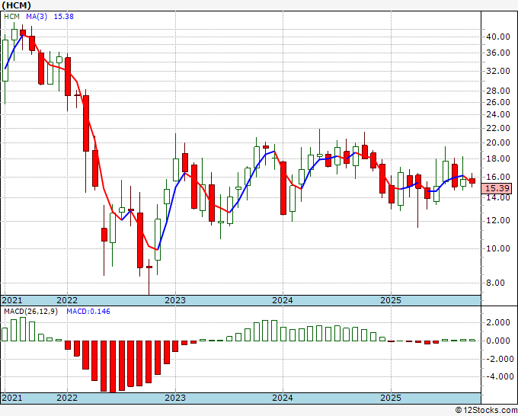
Task: Click the 0.000 MACD axis label
Action: [x=500, y=341]
